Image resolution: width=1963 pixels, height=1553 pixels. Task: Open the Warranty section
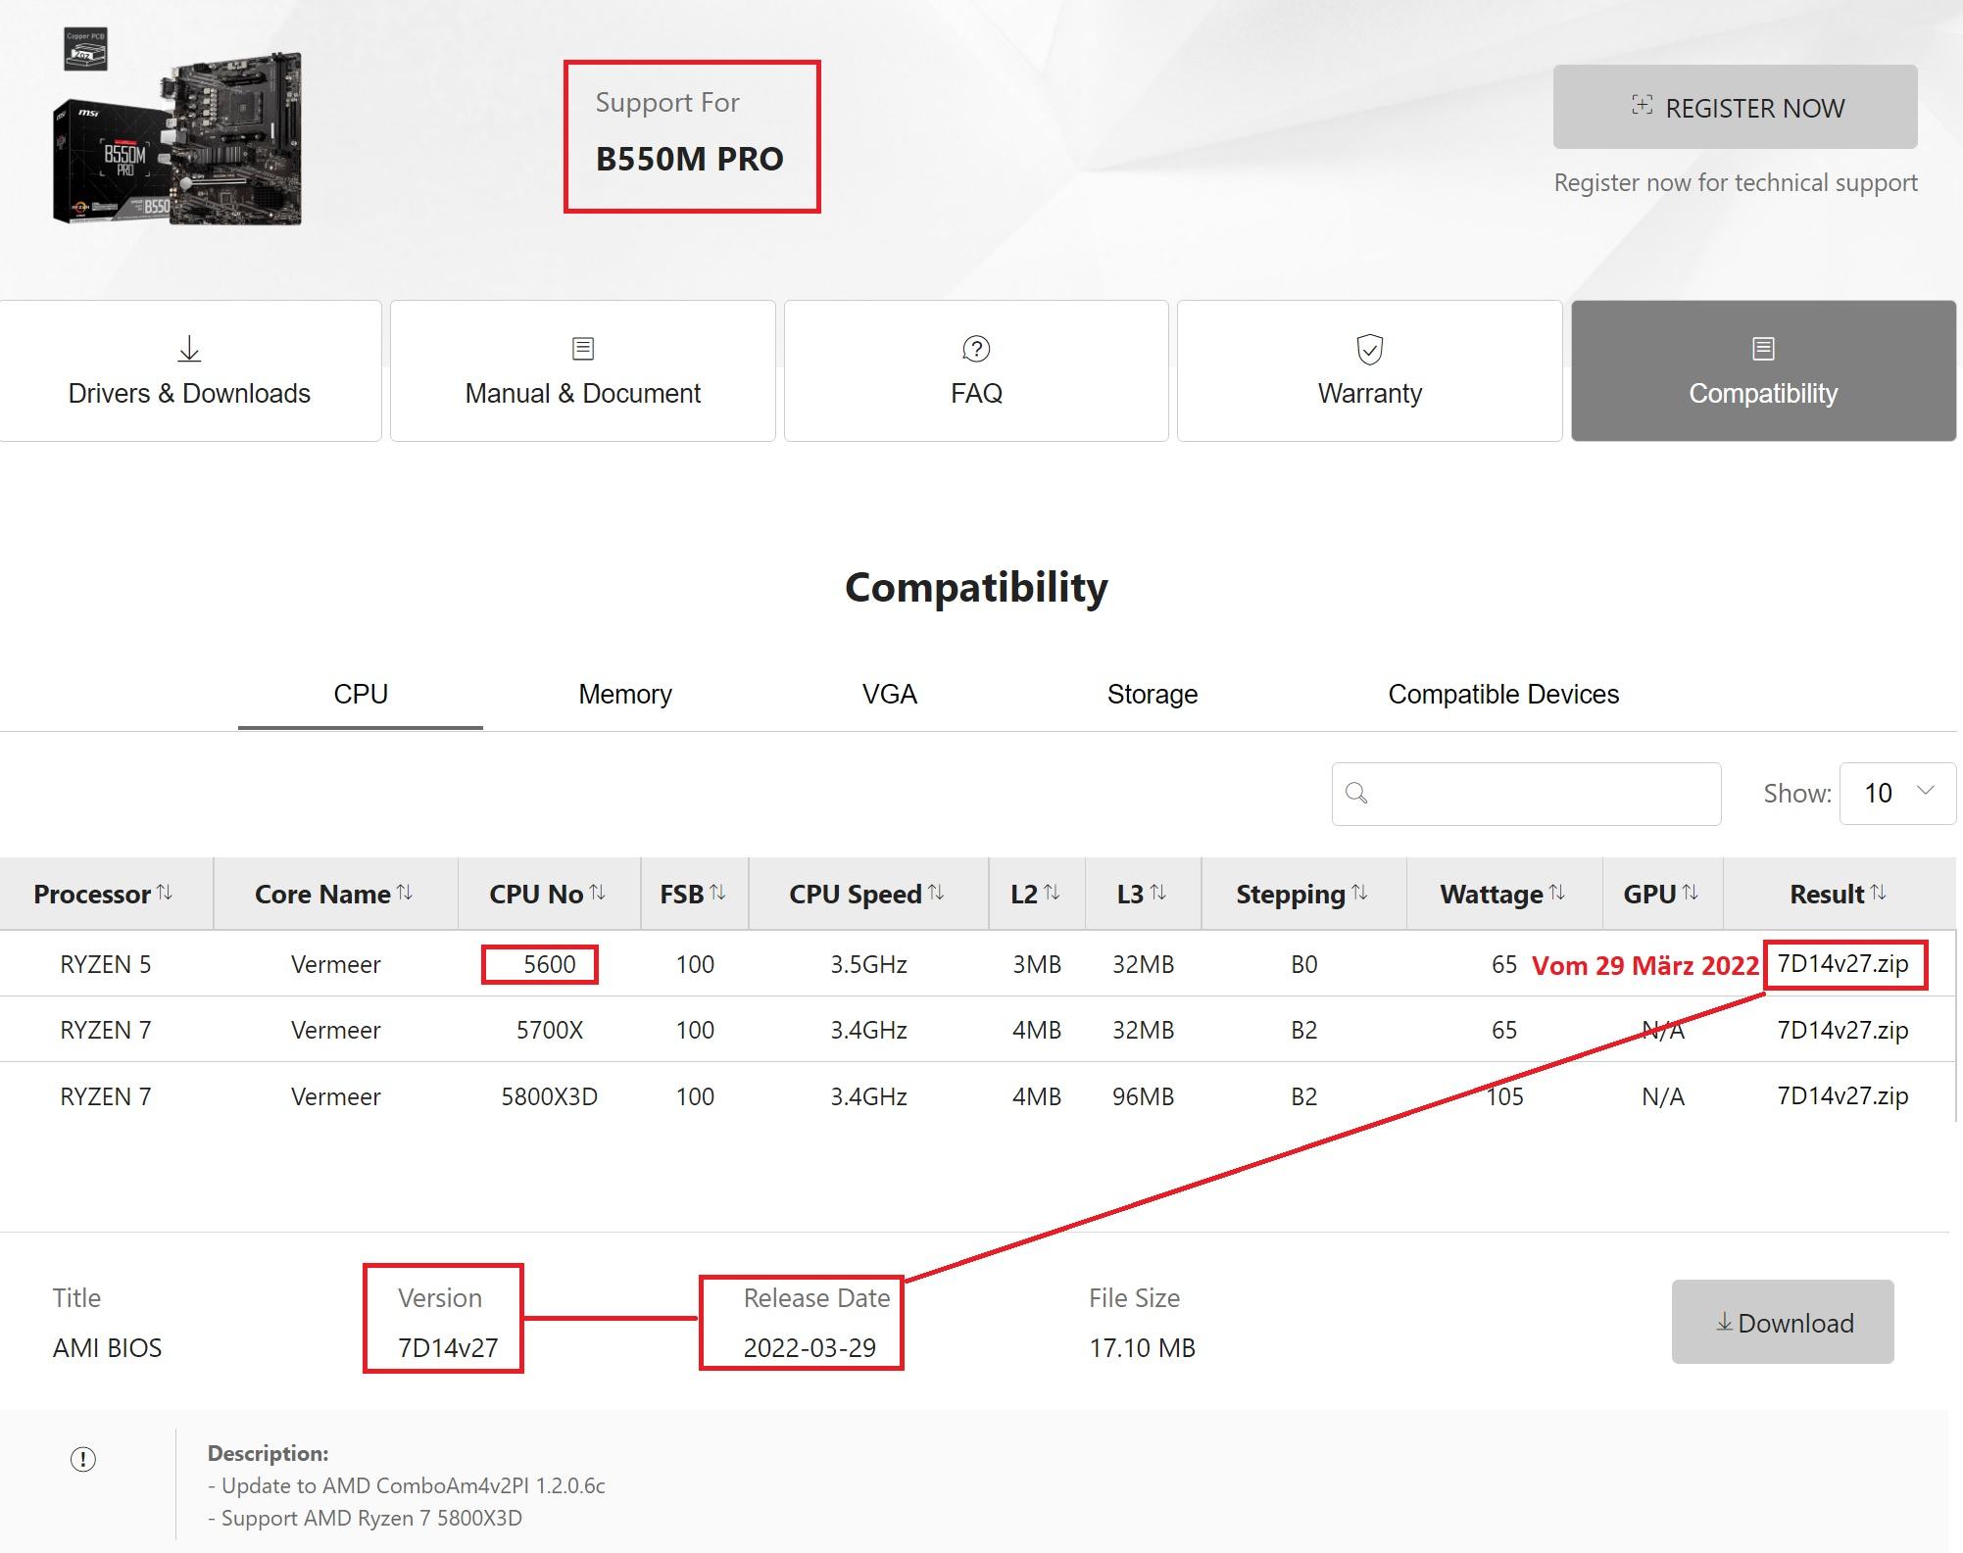click(1369, 371)
